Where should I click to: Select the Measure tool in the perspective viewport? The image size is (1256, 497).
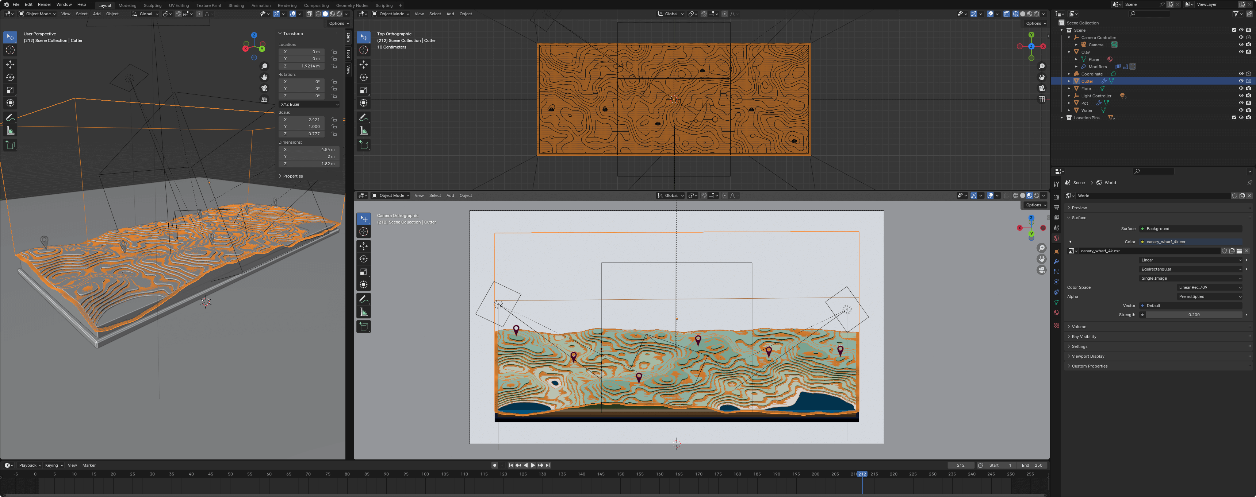[x=10, y=130]
